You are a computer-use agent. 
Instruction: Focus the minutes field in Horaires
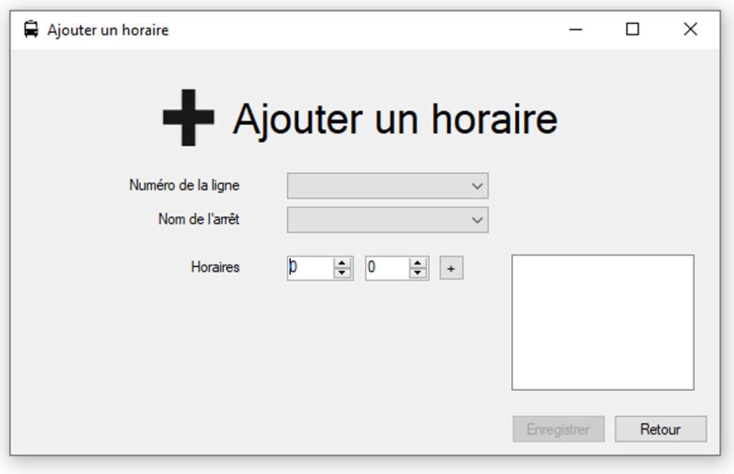click(x=387, y=268)
